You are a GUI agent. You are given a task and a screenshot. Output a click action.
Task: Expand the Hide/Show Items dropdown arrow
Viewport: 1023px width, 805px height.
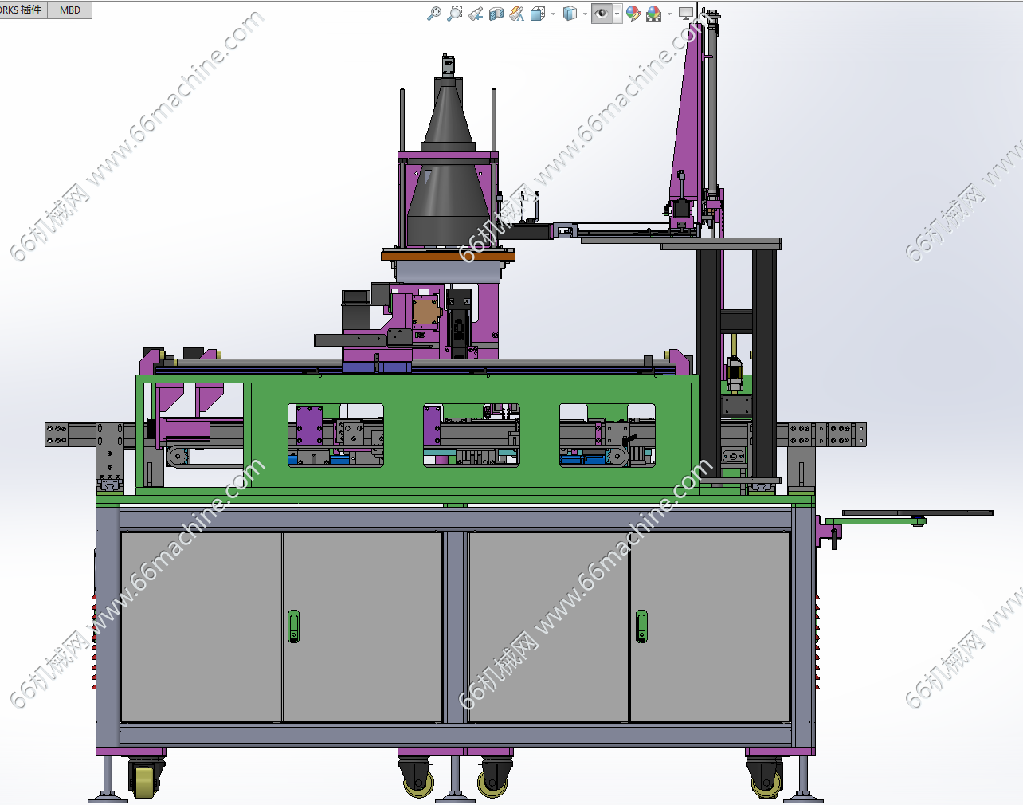(617, 14)
